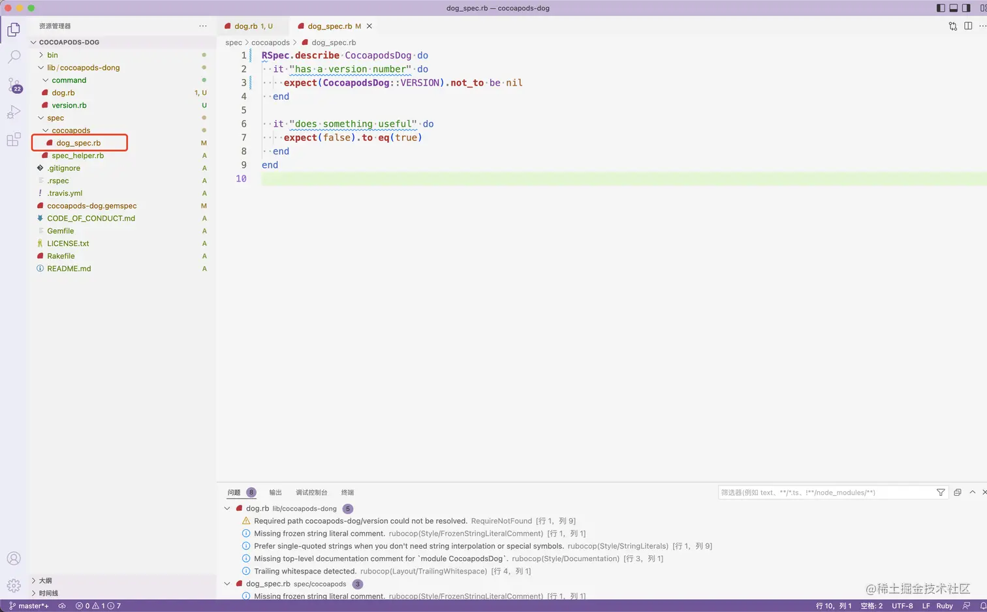Viewport: 987px width, 612px height.
Task: Collapse the spec folder in Explorer
Action: tap(41, 118)
